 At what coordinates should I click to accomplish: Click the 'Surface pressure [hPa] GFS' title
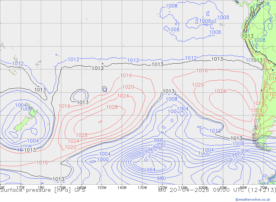pos(43,190)
